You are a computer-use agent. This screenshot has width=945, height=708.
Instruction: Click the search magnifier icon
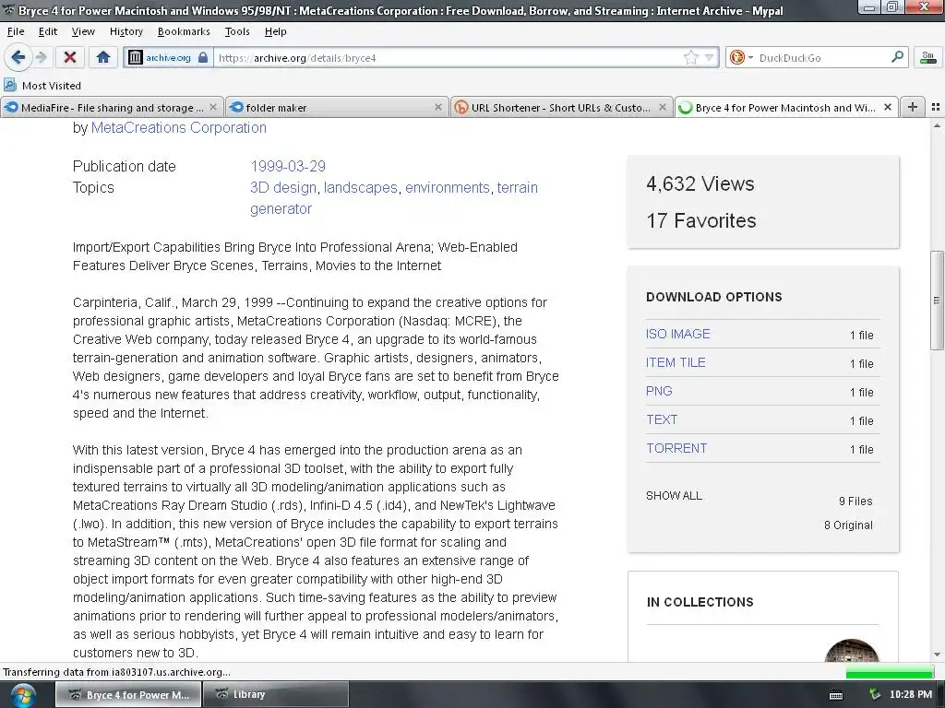click(x=897, y=56)
